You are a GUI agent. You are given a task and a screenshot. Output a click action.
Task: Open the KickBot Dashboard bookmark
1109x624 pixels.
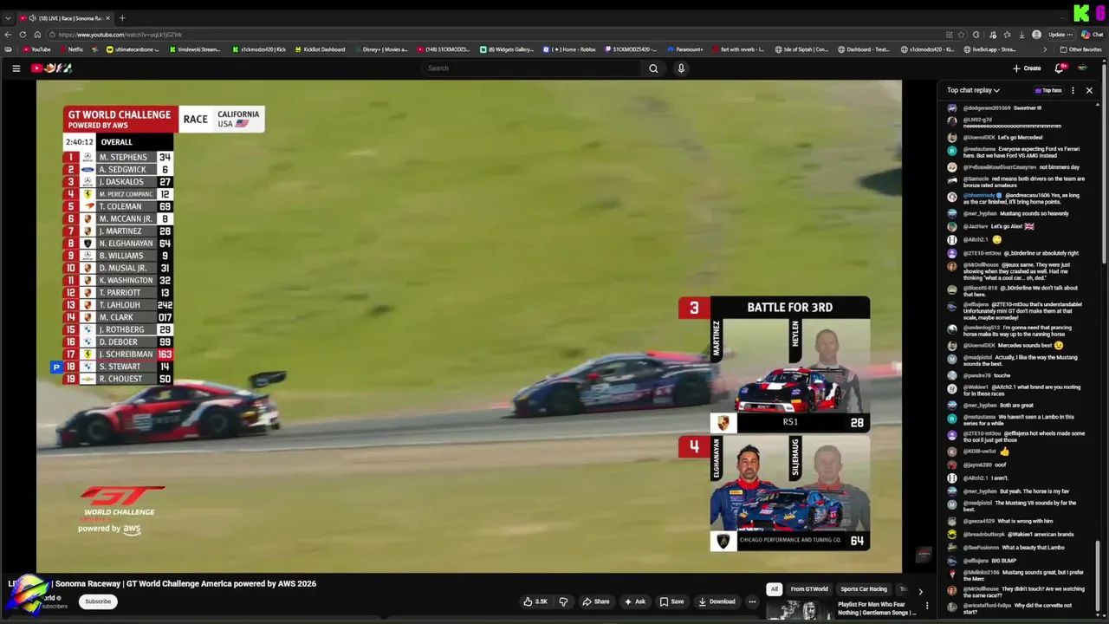coord(320,49)
